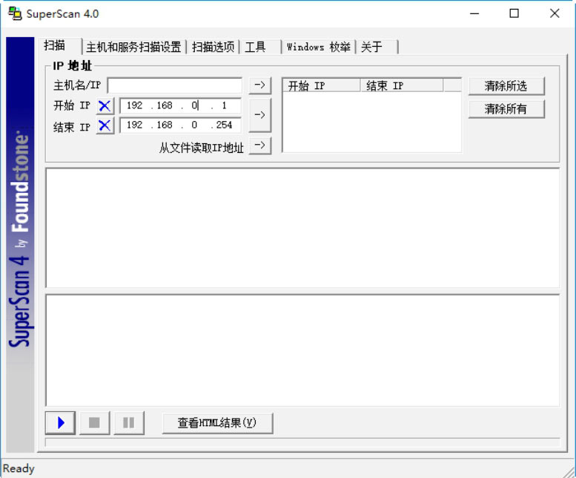576x478 pixels.
Task: Pause the scan with the pause button
Action: pyautogui.click(x=128, y=423)
